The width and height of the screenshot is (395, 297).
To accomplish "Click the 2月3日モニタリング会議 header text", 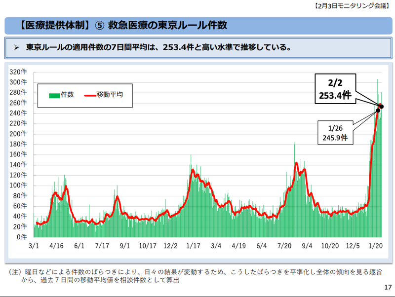I will point(352,6).
